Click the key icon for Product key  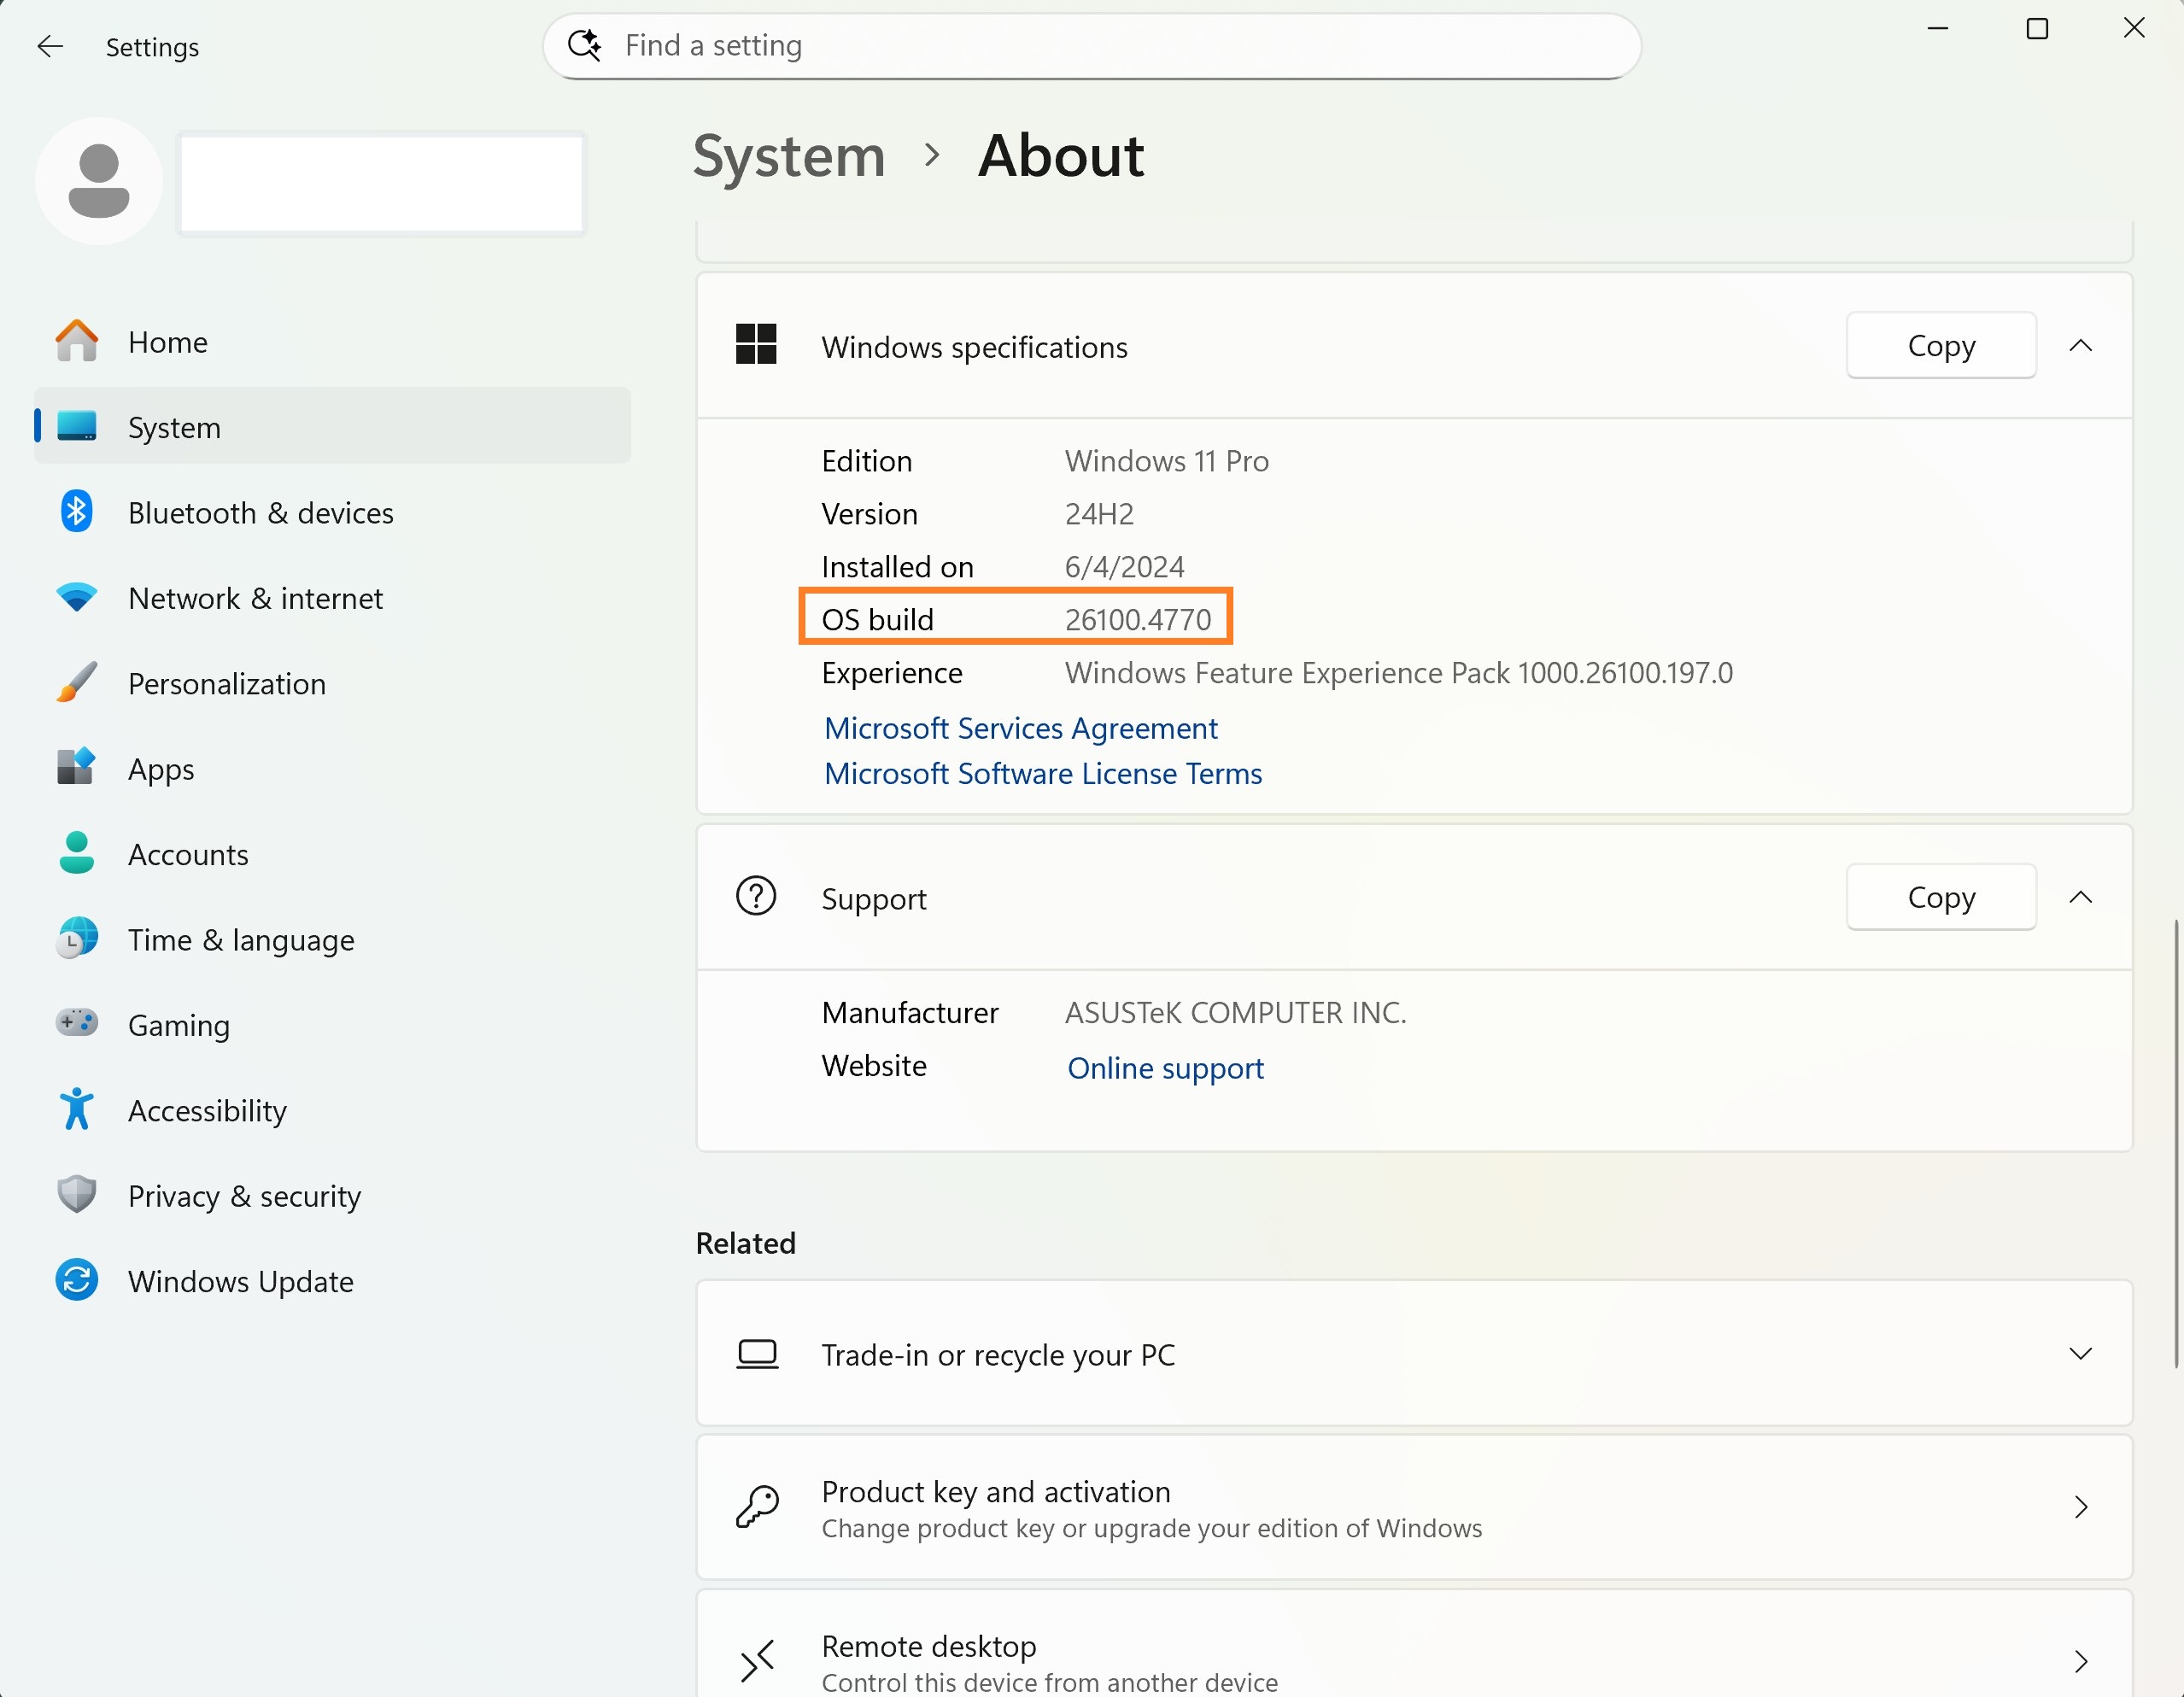(757, 1506)
